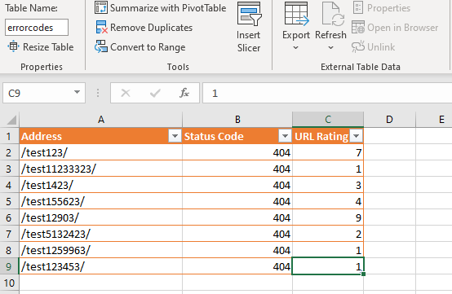
Task: Select column C header
Action: tap(328, 120)
